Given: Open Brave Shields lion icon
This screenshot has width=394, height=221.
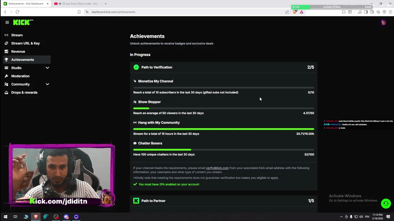Looking at the screenshot, I should 295,12.
